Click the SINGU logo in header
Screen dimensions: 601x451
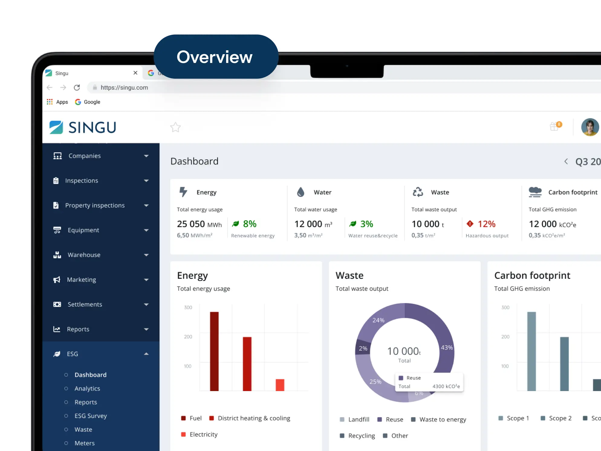83,127
